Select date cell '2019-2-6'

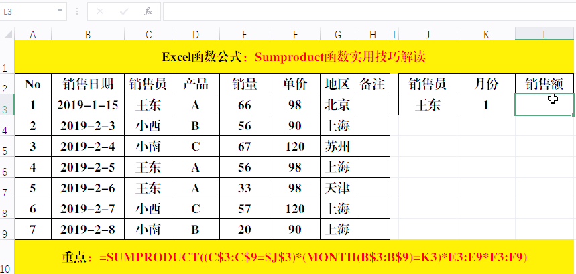pos(88,188)
